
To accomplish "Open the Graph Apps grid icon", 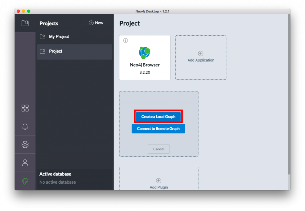I will [x=25, y=108].
